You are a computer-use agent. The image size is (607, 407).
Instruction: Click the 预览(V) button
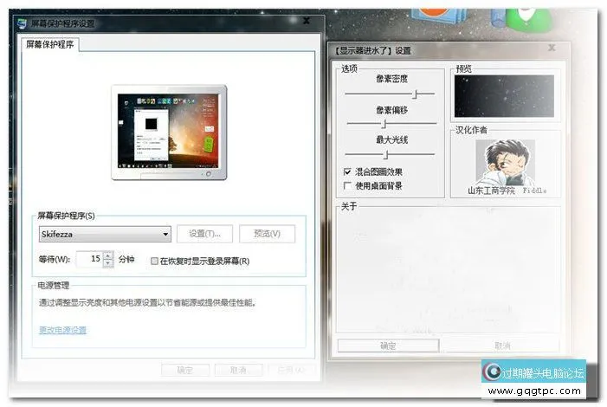(267, 234)
